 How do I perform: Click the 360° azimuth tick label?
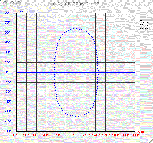[x=135, y=135]
